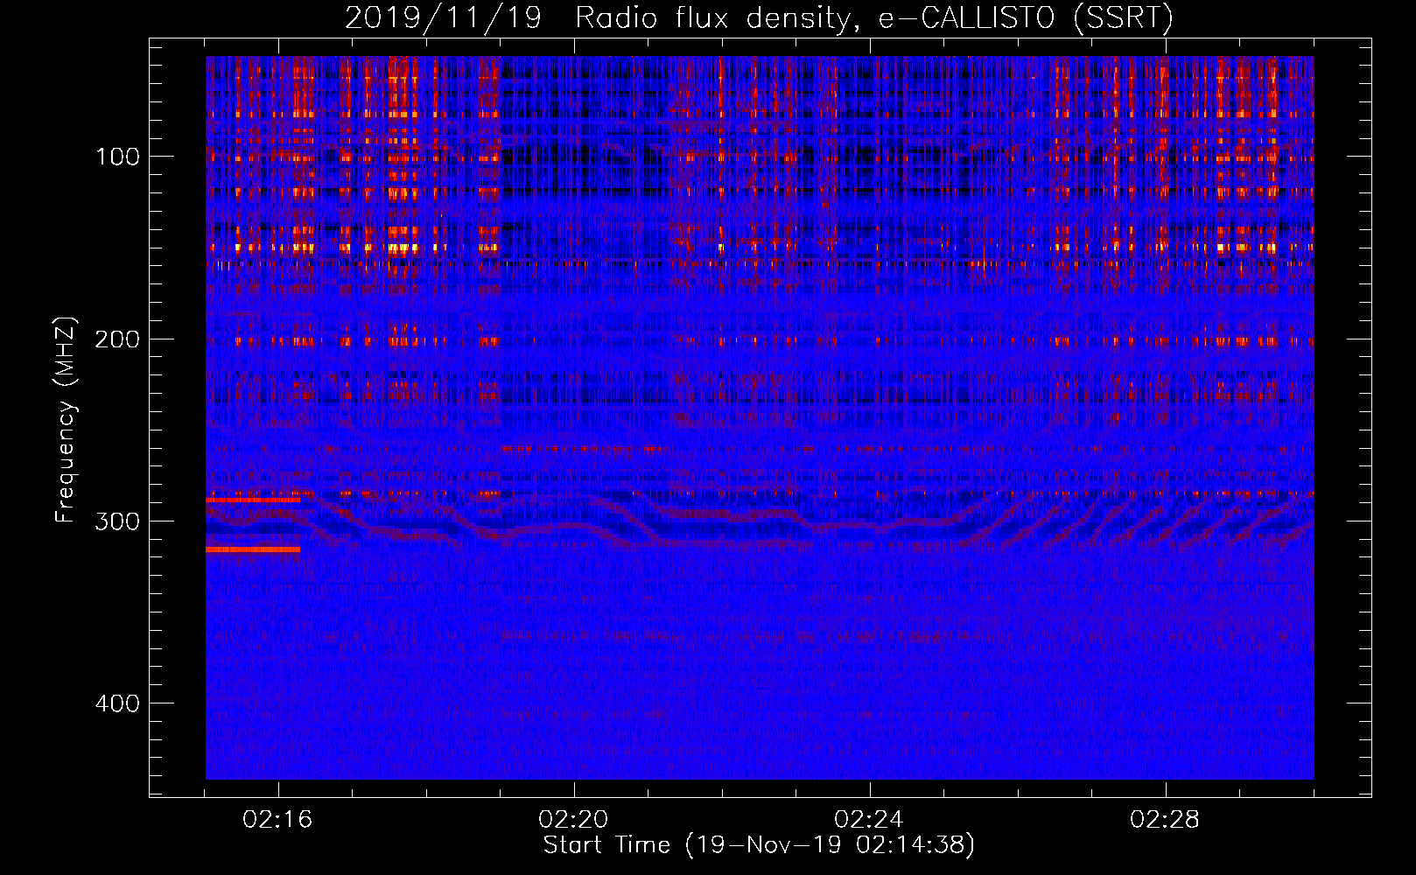This screenshot has width=1416, height=875.
Task: Click the thin orange line just above 300 MHz
Action: click(253, 500)
